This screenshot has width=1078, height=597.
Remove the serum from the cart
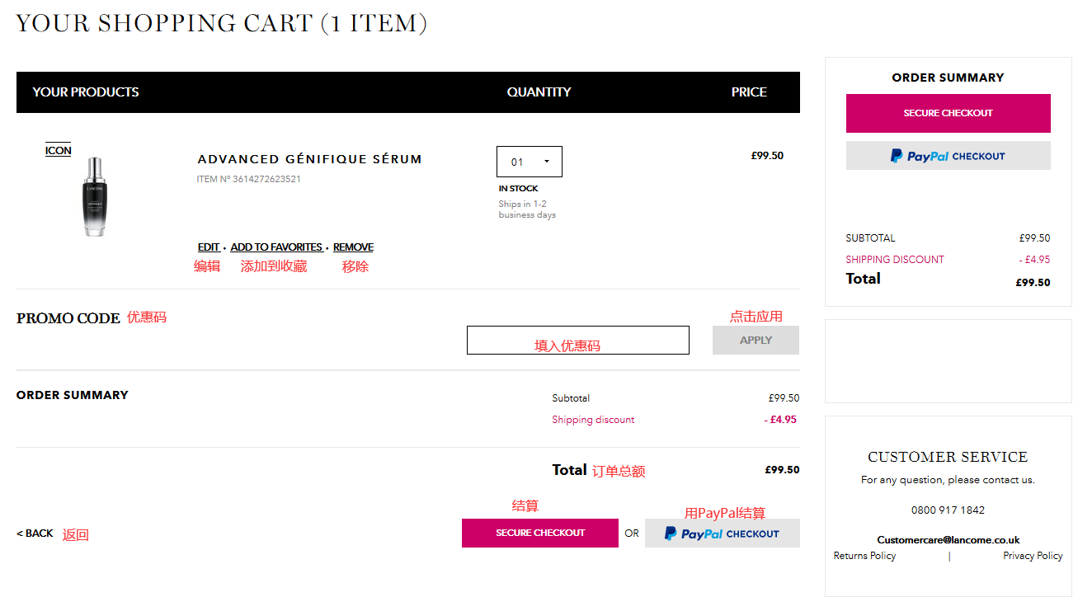[x=353, y=247]
